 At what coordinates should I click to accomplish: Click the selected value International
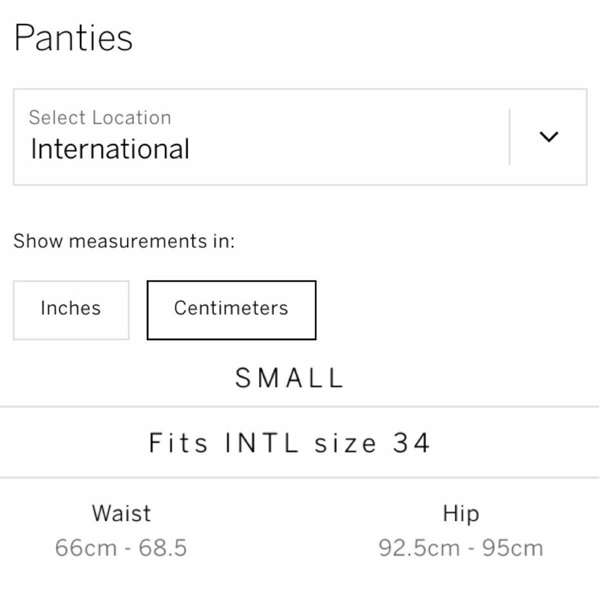pyautogui.click(x=110, y=149)
